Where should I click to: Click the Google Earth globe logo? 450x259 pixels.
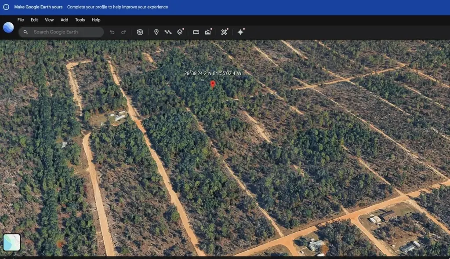point(8,27)
